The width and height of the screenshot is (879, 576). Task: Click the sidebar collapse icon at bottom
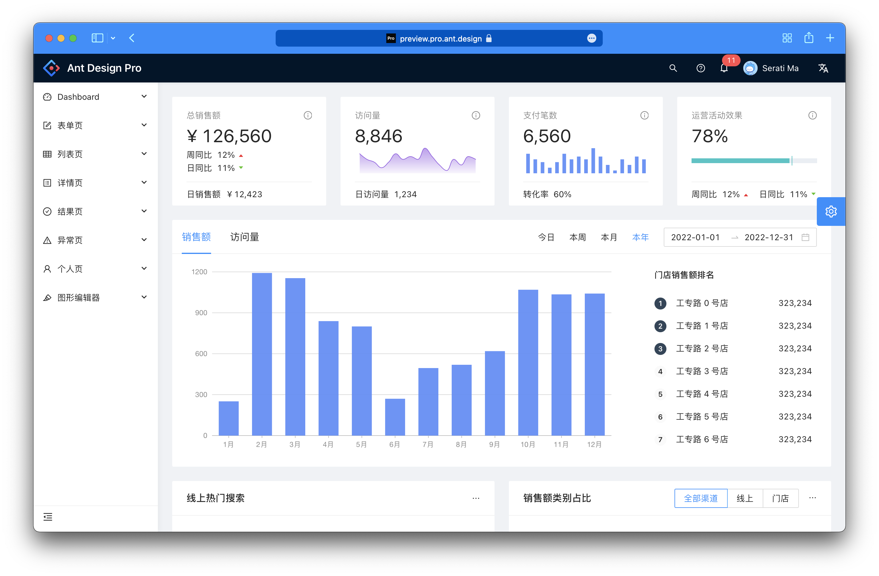48,517
